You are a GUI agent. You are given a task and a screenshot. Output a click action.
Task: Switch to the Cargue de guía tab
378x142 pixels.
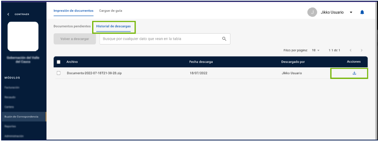111,11
